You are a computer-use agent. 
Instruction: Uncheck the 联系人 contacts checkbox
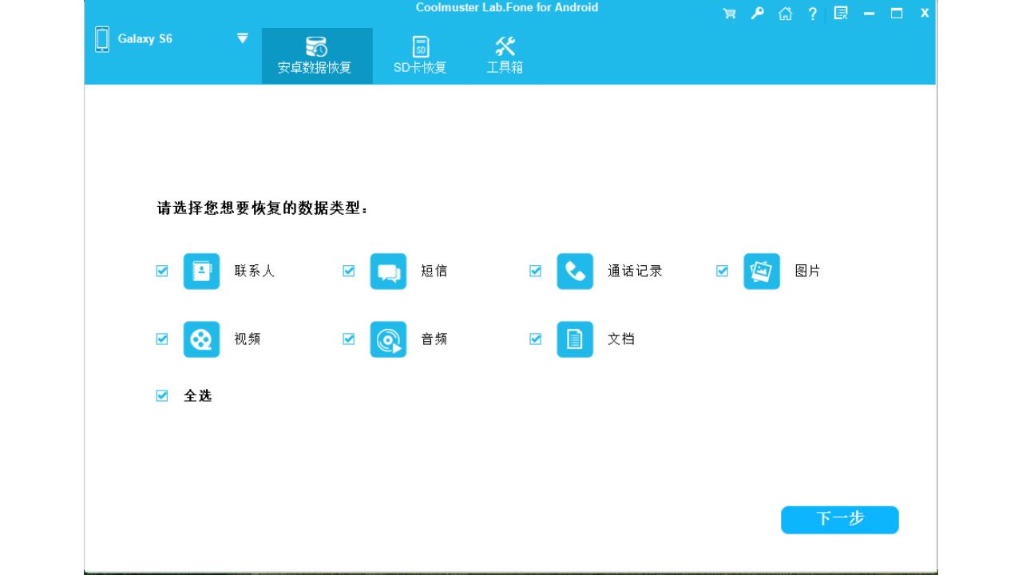[x=161, y=271]
